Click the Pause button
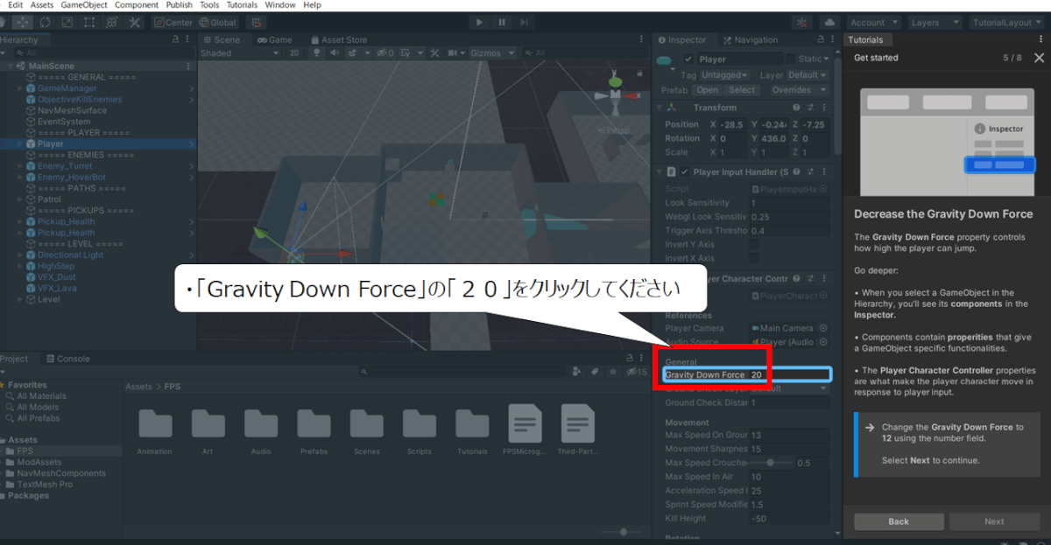The width and height of the screenshot is (1051, 545). [x=502, y=22]
